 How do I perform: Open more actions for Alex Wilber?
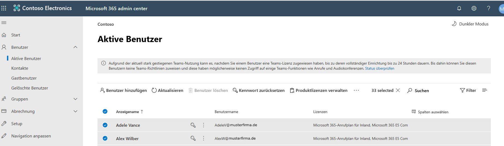(204, 138)
